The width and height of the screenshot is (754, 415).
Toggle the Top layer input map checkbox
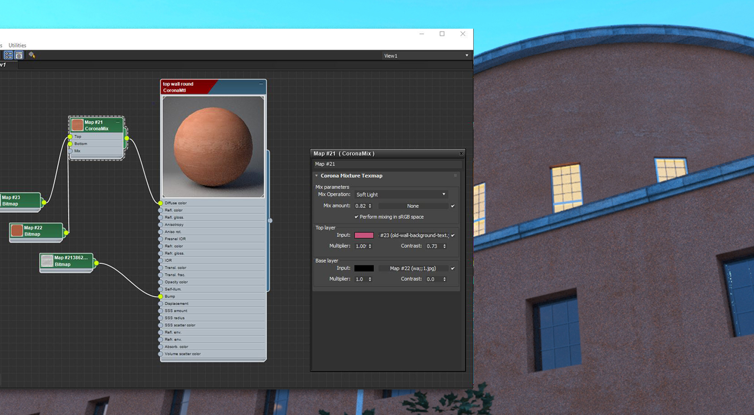(x=453, y=235)
